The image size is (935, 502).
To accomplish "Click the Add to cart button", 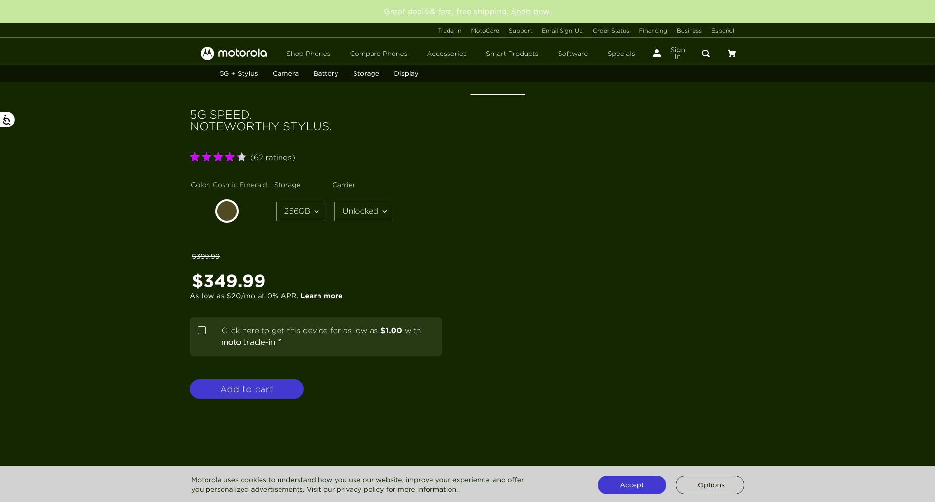I will pyautogui.click(x=247, y=389).
